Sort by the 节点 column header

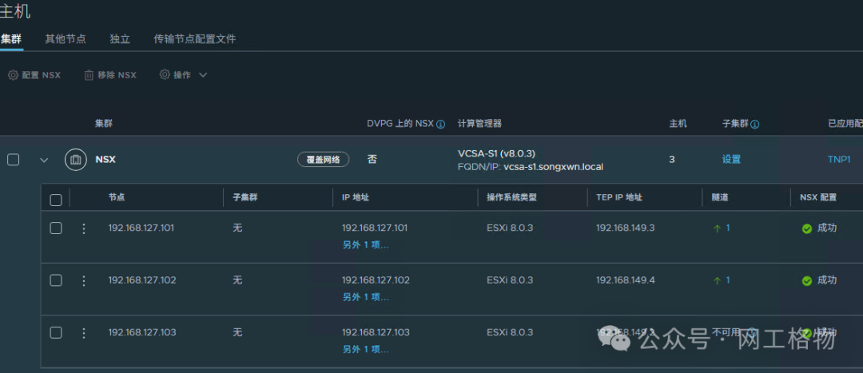(117, 197)
